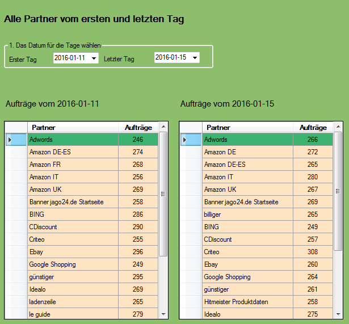Select ladenzeile in the left table

click(73, 301)
